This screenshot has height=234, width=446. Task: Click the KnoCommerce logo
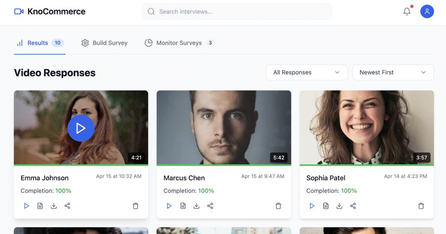[x=50, y=12]
